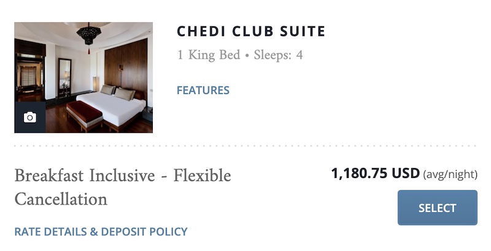Open Rate Details & Deposit Policy
The width and height of the screenshot is (491, 251).
(x=101, y=231)
